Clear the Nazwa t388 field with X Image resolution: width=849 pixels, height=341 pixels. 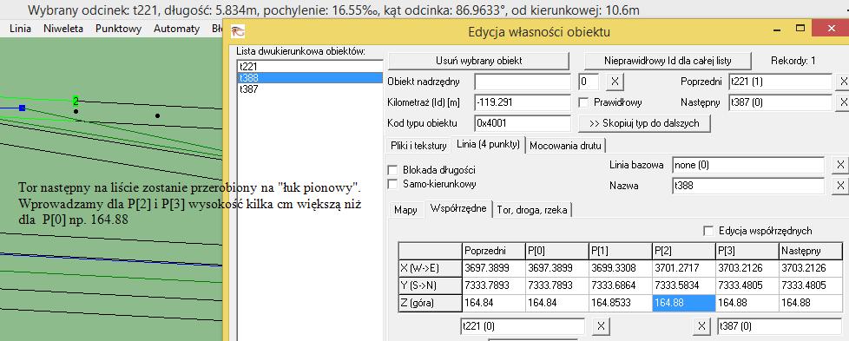(x=839, y=186)
